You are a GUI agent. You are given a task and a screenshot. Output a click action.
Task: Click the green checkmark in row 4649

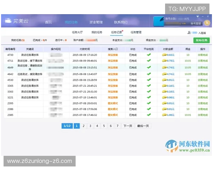[x=149, y=67]
